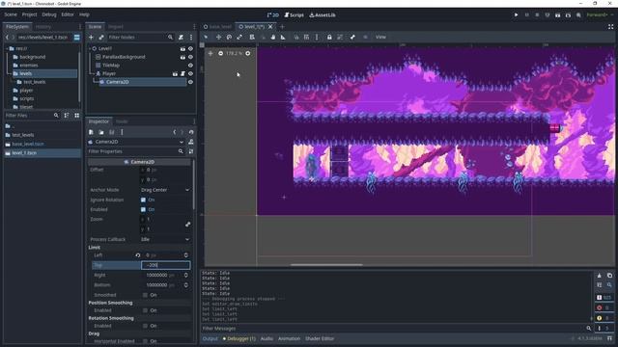Image resolution: width=618 pixels, height=347 pixels.
Task: Zoom in the viewport with the plus button
Action: pos(248,53)
